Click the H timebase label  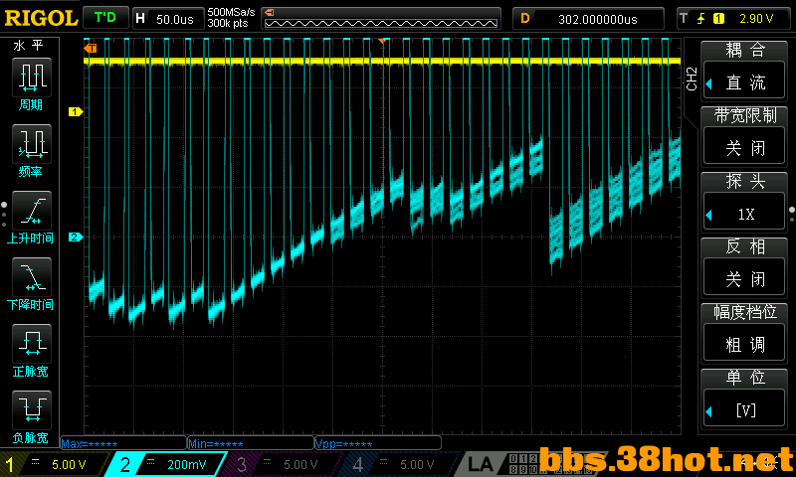click(x=140, y=18)
